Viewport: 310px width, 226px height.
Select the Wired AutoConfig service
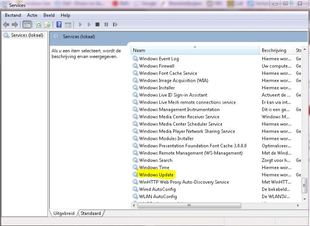[x=157, y=189]
